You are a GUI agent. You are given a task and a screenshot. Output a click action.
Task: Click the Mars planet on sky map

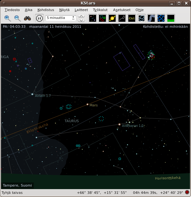pyautogui.click(x=87, y=104)
